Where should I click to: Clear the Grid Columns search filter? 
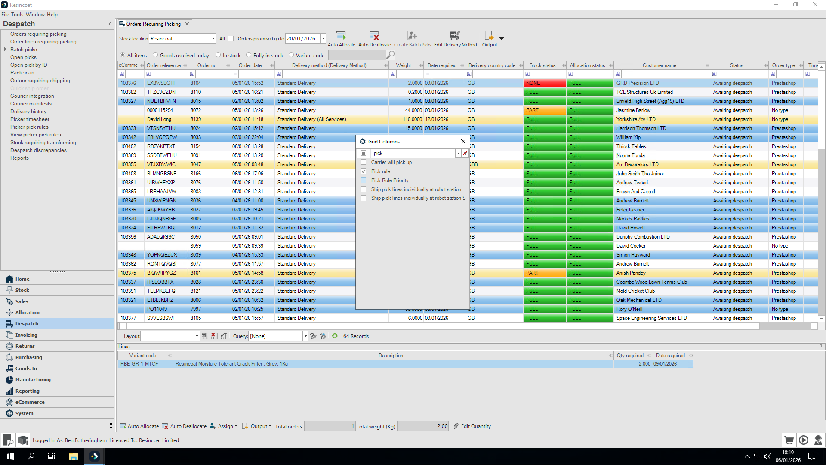click(465, 153)
